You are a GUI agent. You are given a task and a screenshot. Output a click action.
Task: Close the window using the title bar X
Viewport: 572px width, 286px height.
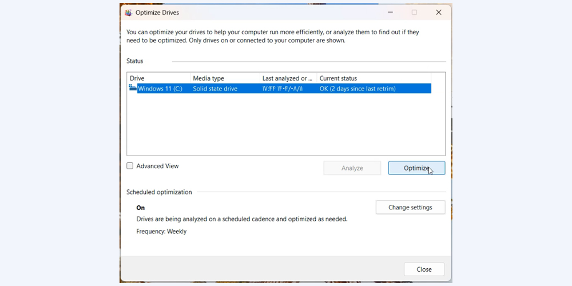439,13
